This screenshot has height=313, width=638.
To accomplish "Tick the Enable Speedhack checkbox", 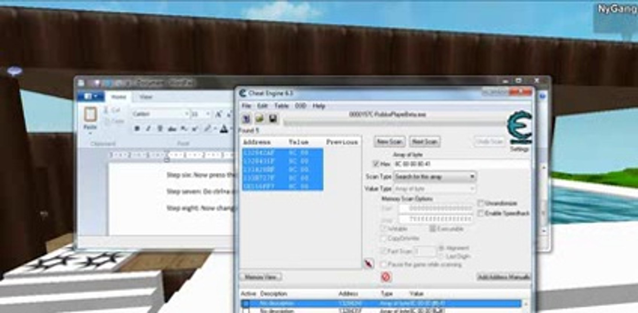I will point(481,213).
